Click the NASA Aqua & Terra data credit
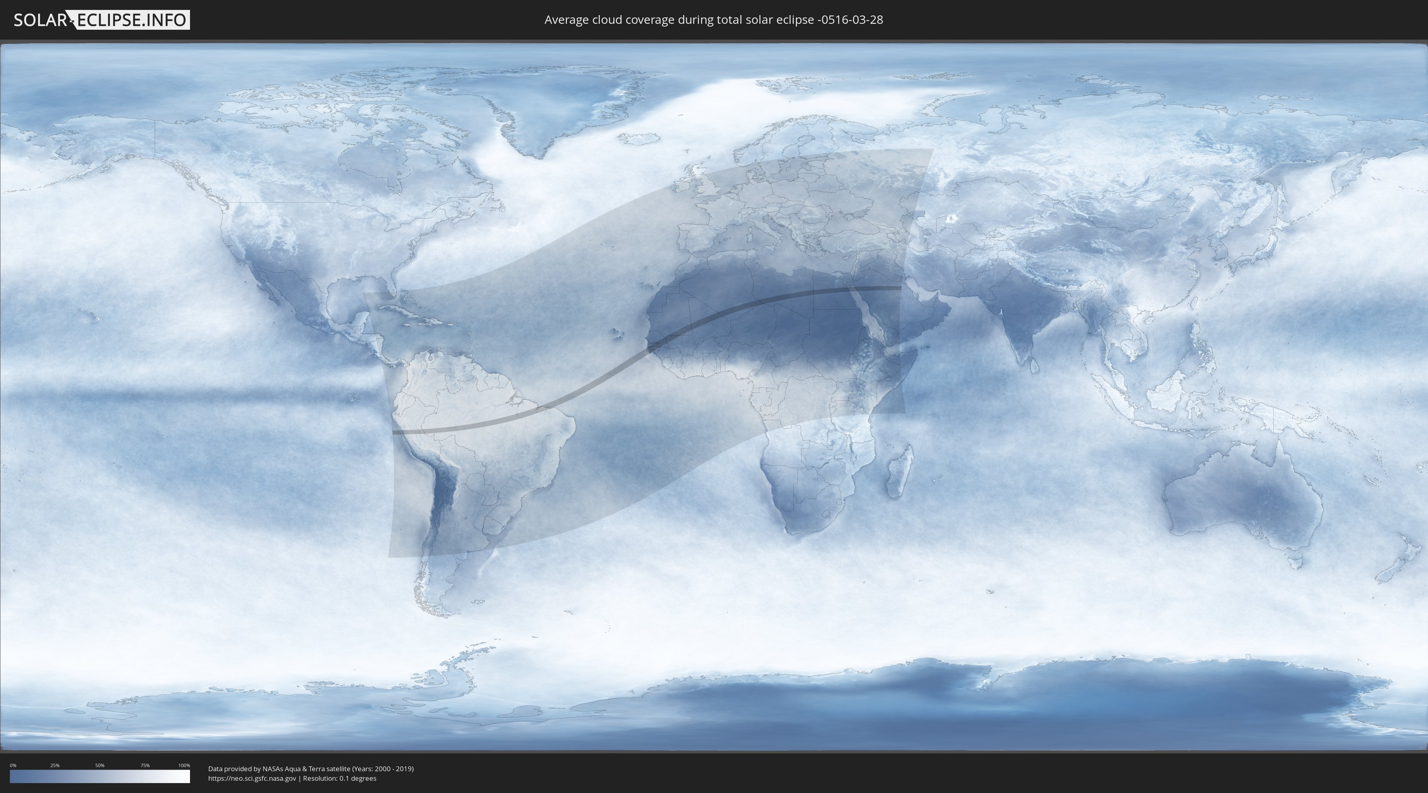The width and height of the screenshot is (1428, 793). coord(311,769)
